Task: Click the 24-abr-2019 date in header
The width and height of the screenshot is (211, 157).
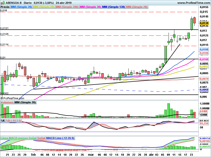Action: point(64,3)
